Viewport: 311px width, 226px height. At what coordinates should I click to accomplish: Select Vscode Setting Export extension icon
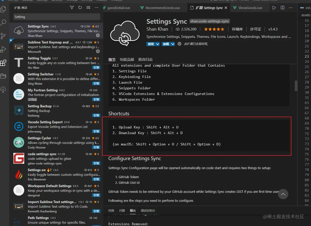(x=19, y=126)
